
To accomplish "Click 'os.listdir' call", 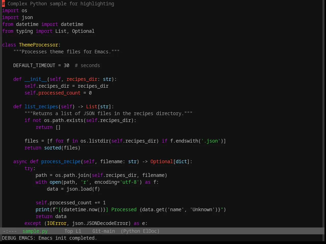I will tap(94, 141).
